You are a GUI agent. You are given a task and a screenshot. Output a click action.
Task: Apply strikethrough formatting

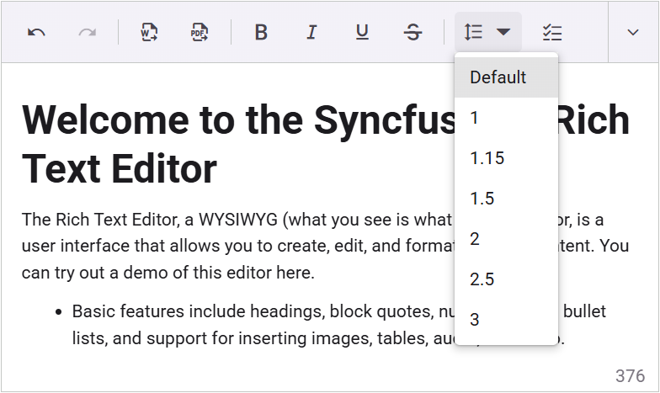coord(412,33)
